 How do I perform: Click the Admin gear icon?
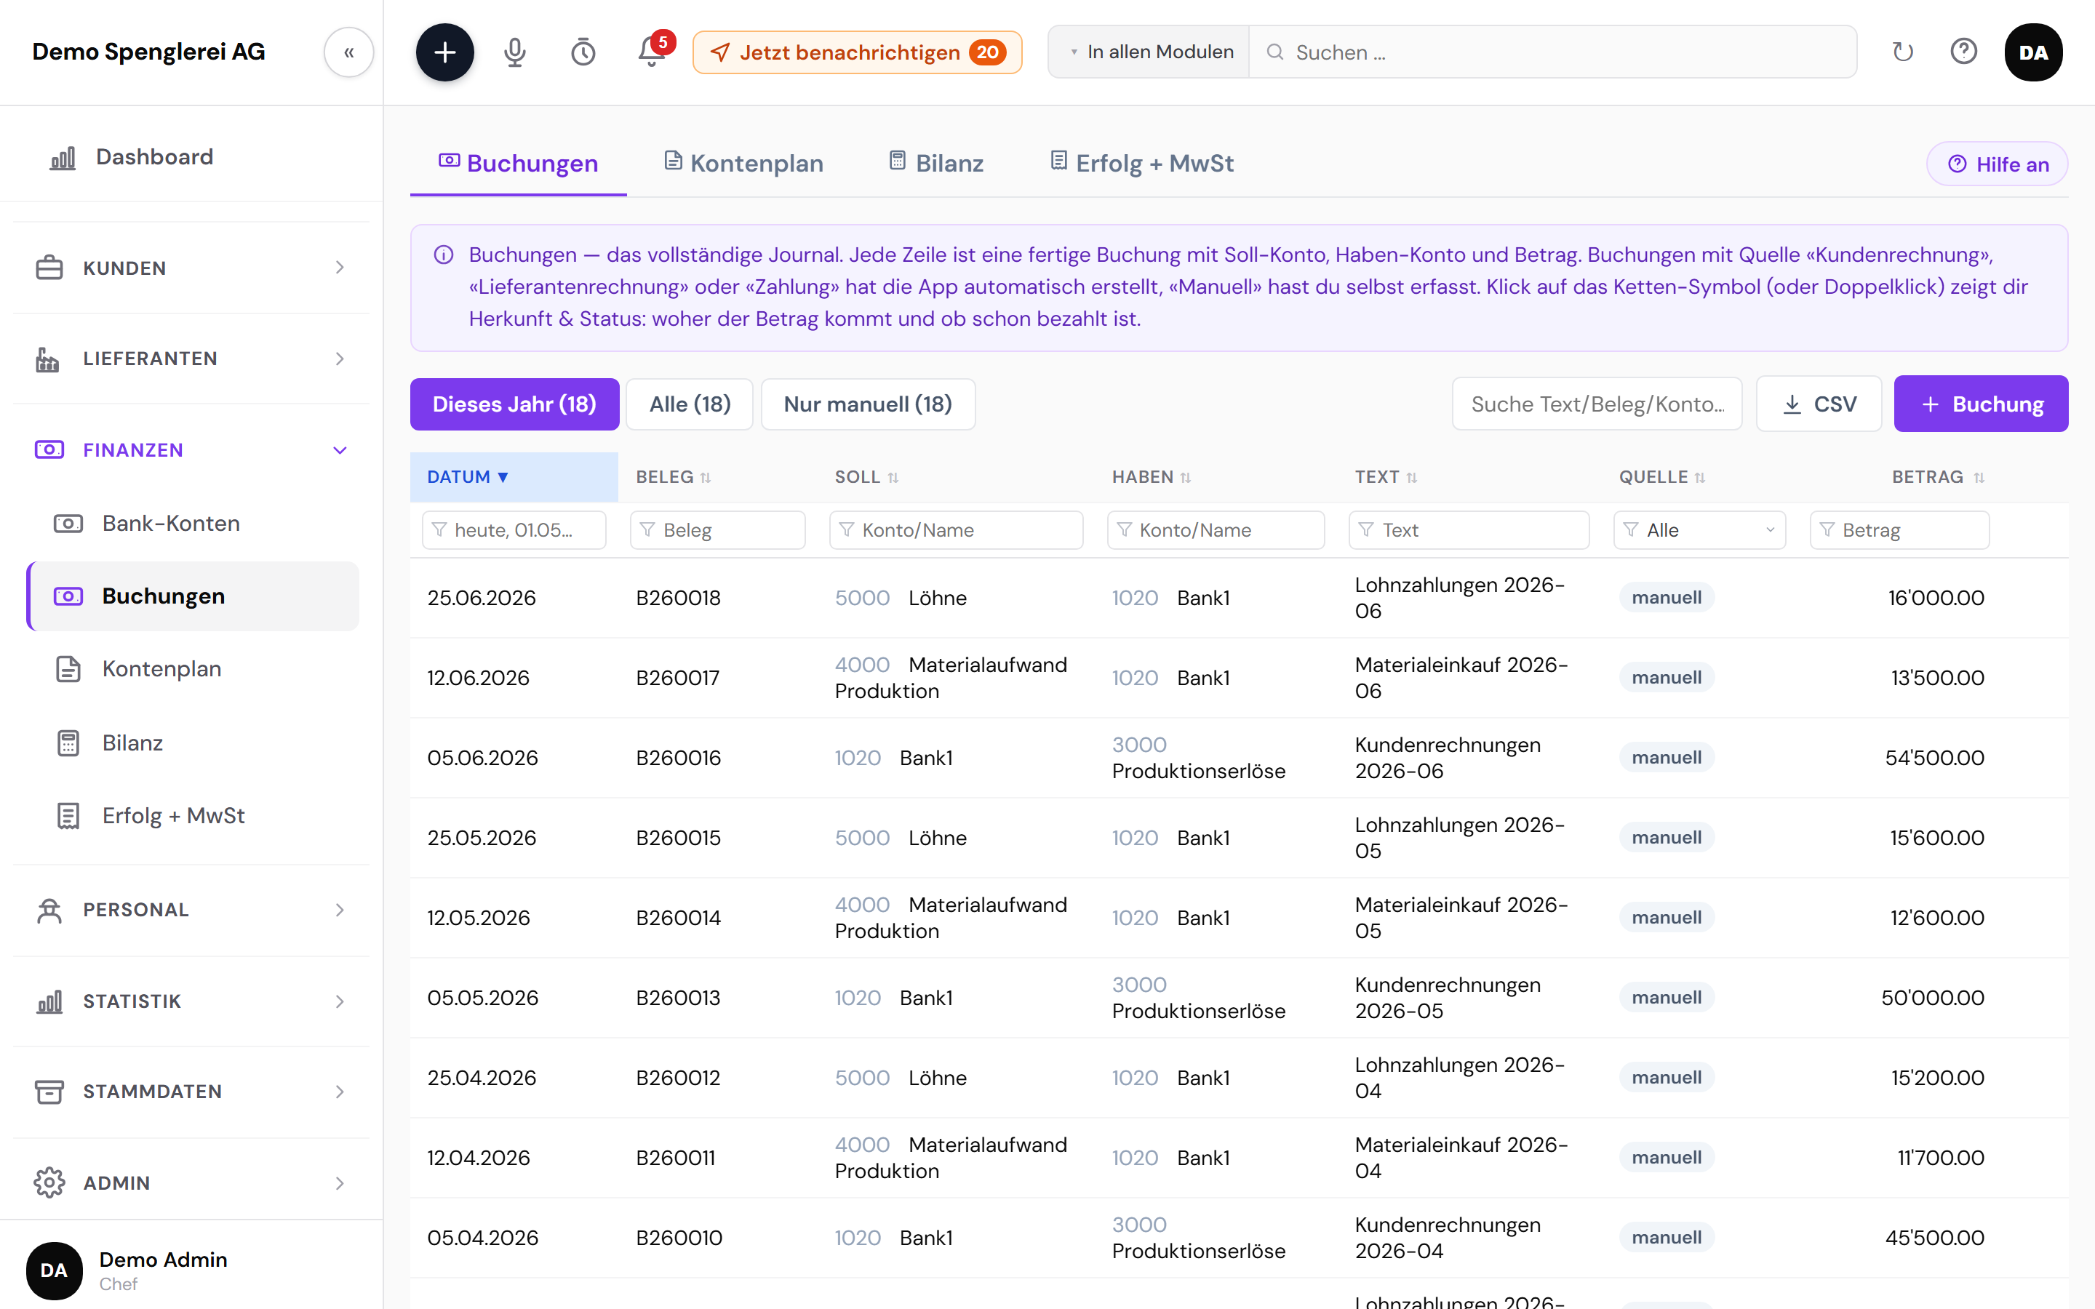coord(49,1182)
